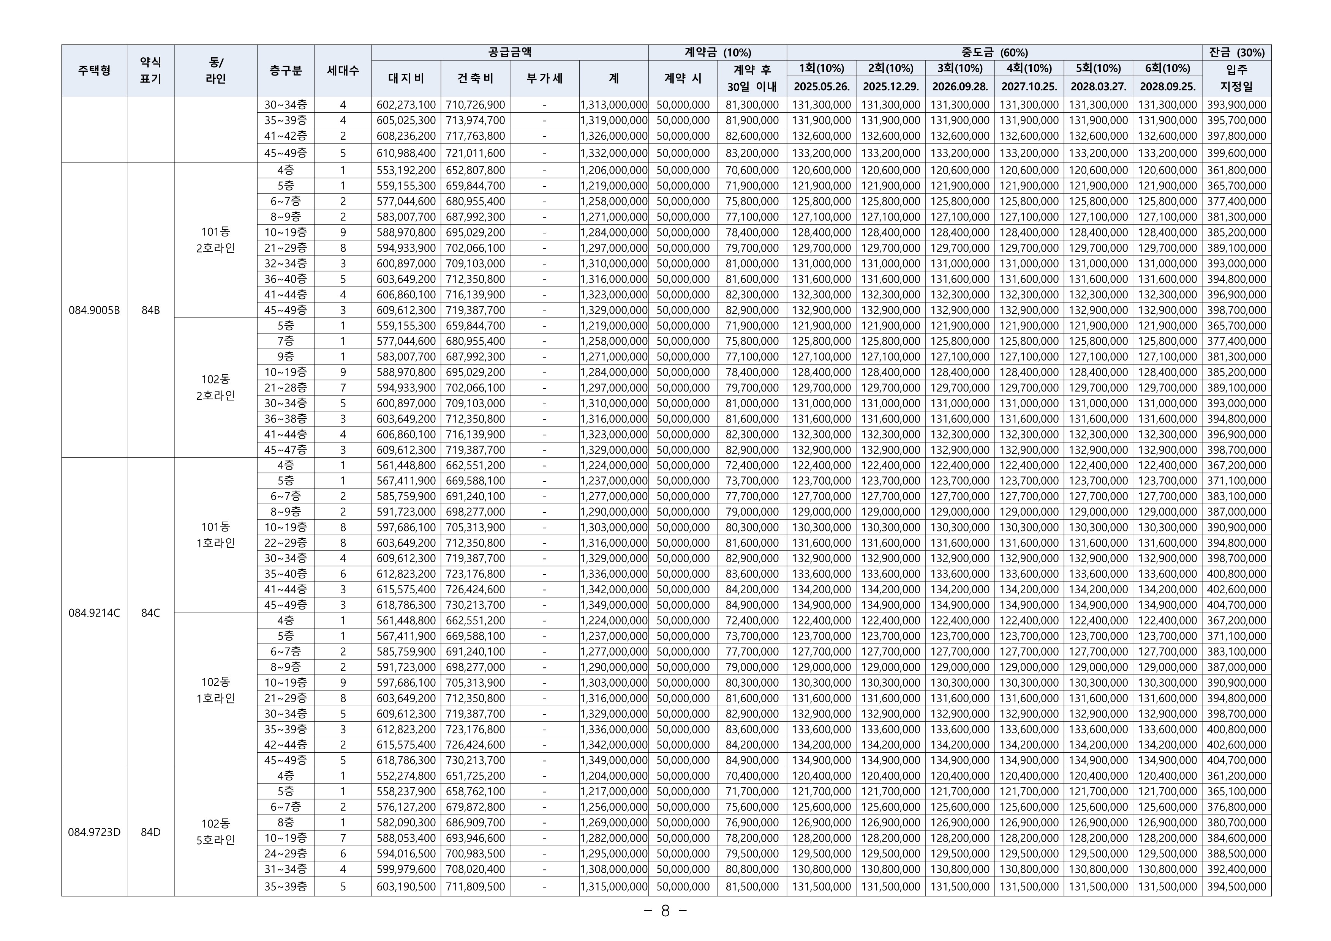Click the 부가세 column header
Viewport: 1331px width, 941px height.
(x=544, y=79)
